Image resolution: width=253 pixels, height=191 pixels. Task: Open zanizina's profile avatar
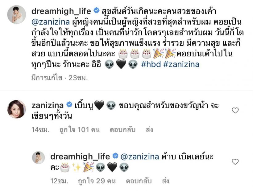point(17,109)
